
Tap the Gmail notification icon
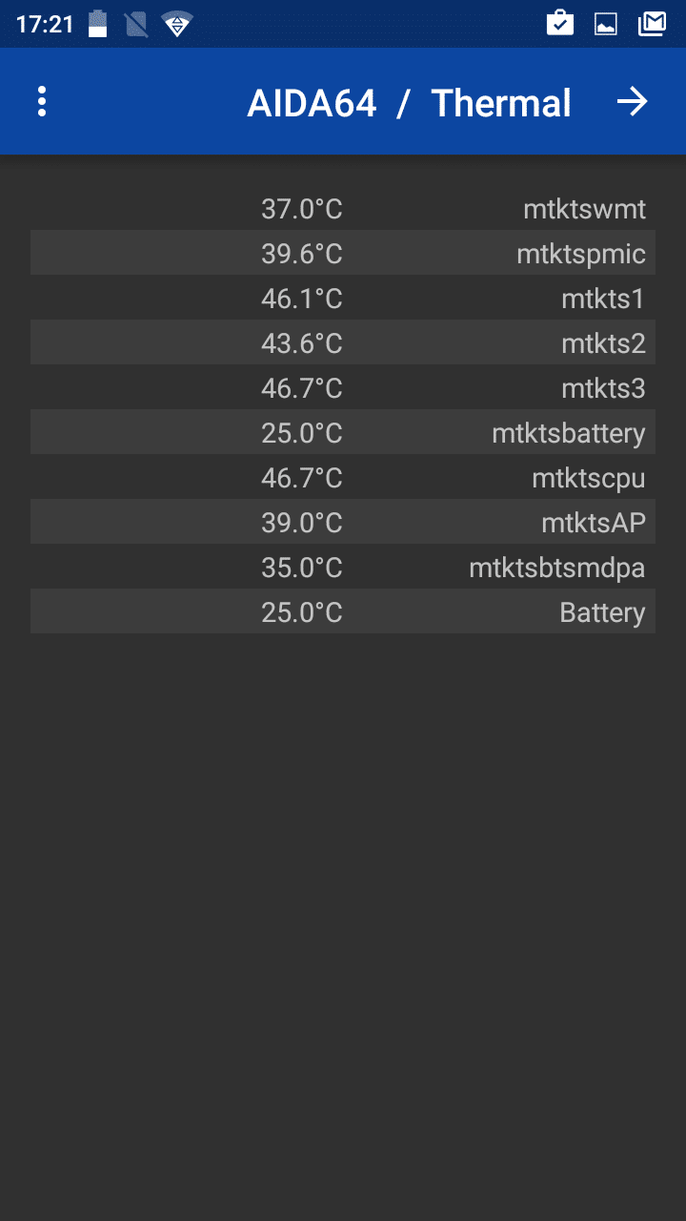(x=652, y=24)
